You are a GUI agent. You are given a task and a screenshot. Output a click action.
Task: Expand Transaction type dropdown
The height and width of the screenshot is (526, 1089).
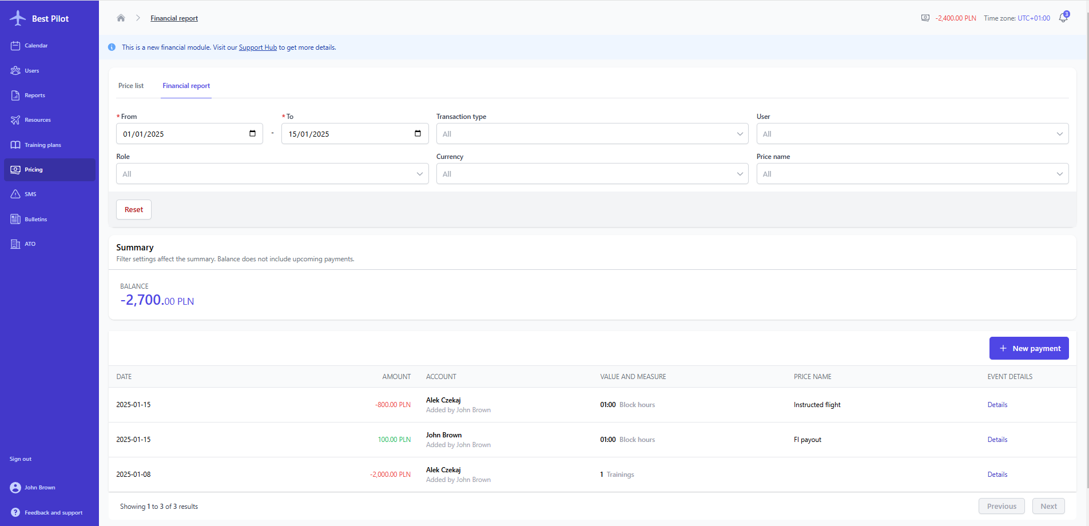593,134
